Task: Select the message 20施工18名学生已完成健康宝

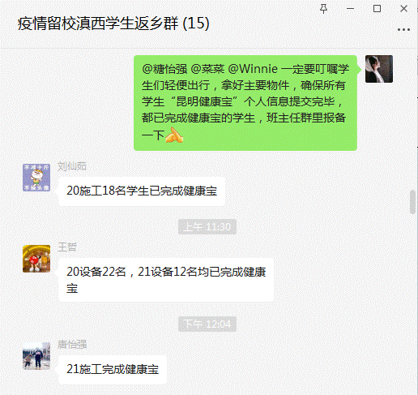Action: tap(142, 191)
